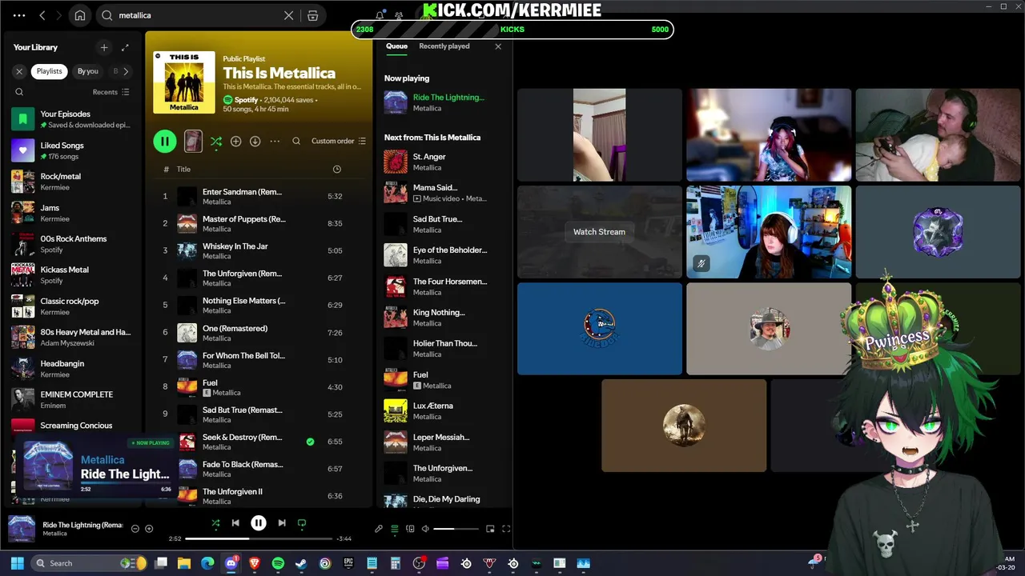The height and width of the screenshot is (576, 1025).
Task: Open Metallica artist link in player bar
Action: pos(54,534)
